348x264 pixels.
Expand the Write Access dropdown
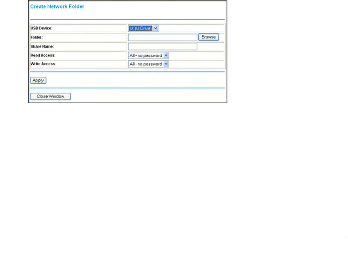pyautogui.click(x=148, y=64)
